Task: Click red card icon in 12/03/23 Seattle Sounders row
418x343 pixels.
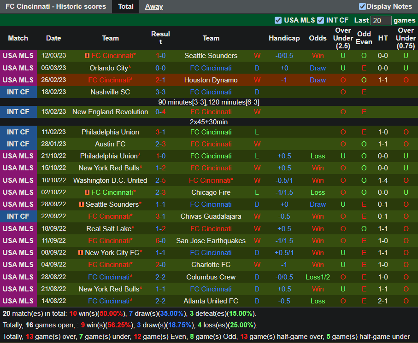Action: tap(87, 56)
